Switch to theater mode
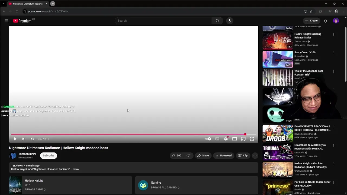This screenshot has width=347, height=195. pos(234,139)
